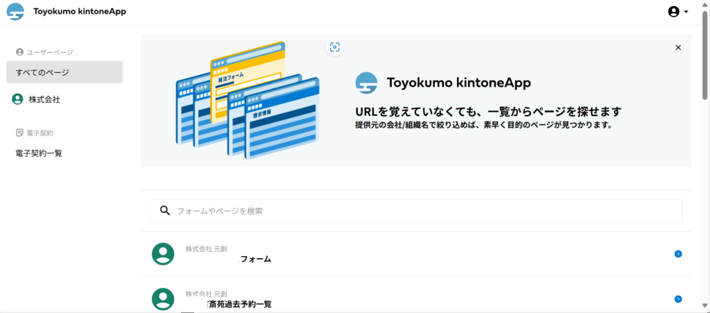Open the フォーム page row
This screenshot has height=313, width=710.
(x=416, y=254)
